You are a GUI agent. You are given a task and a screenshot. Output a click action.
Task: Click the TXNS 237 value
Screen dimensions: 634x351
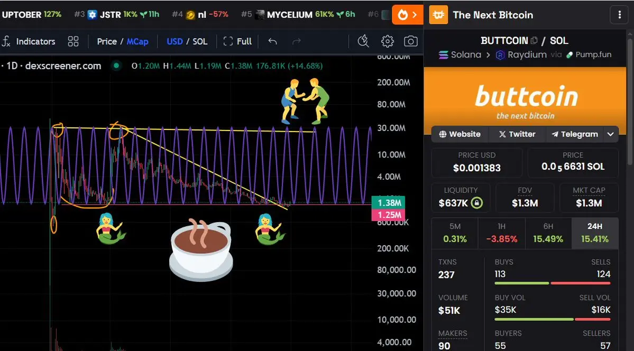point(446,275)
